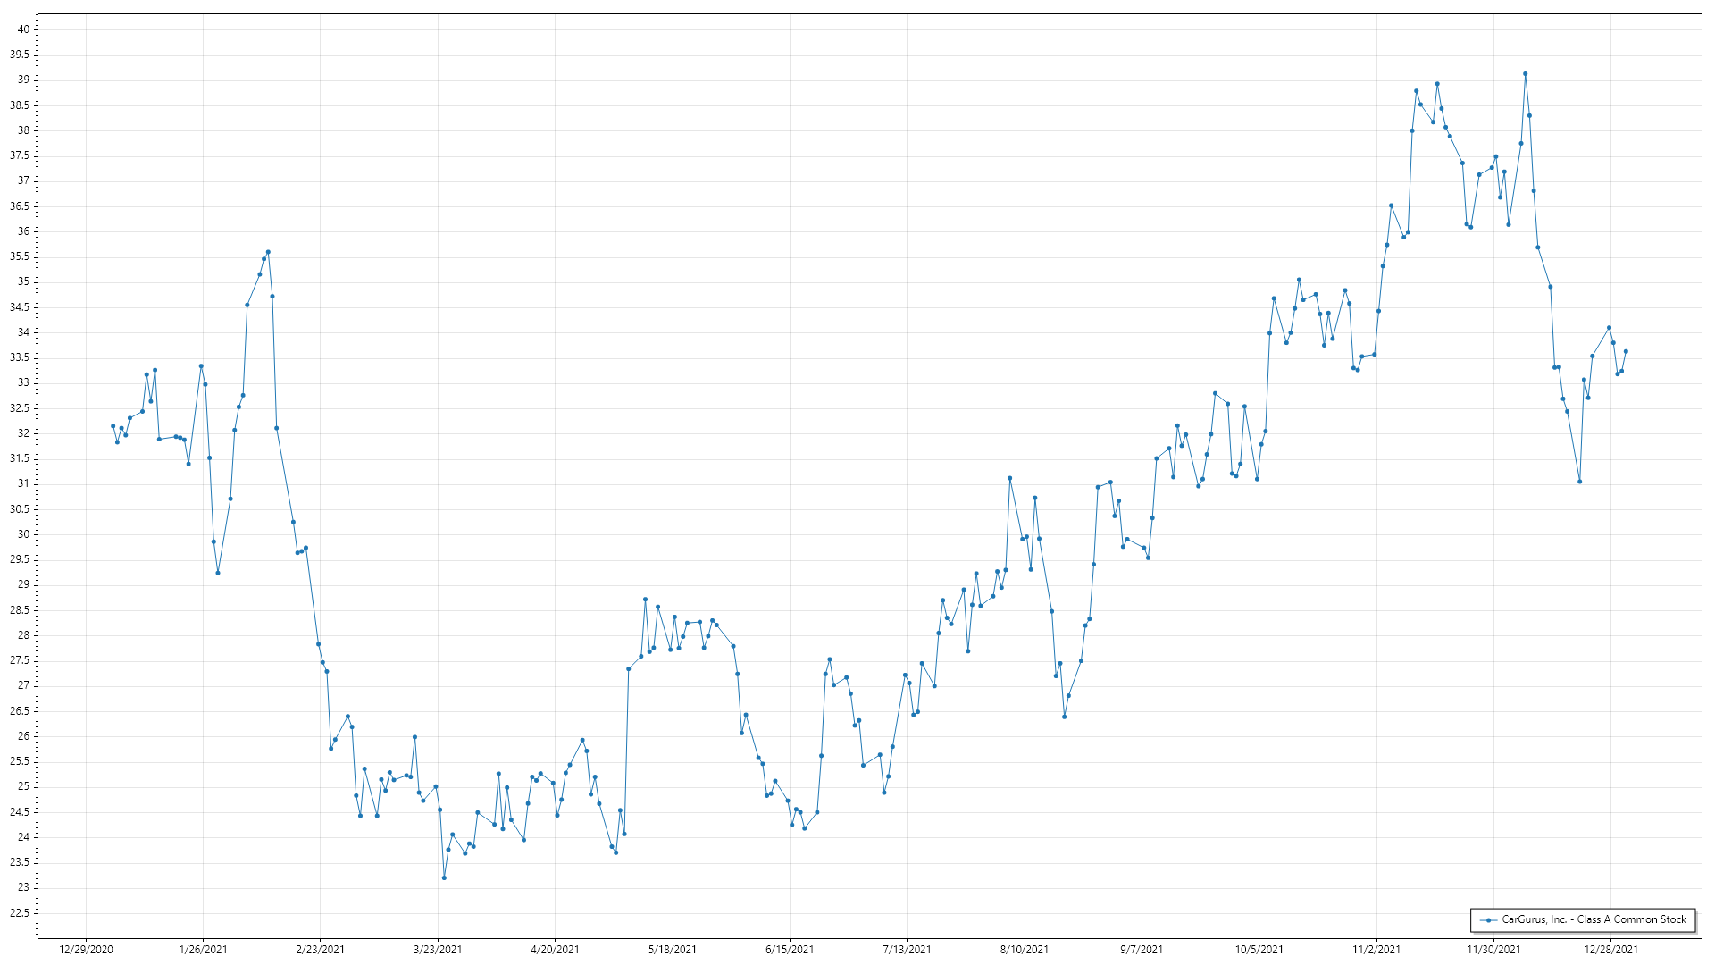Click the 8/10/2021 x-axis date label

pyautogui.click(x=1025, y=949)
